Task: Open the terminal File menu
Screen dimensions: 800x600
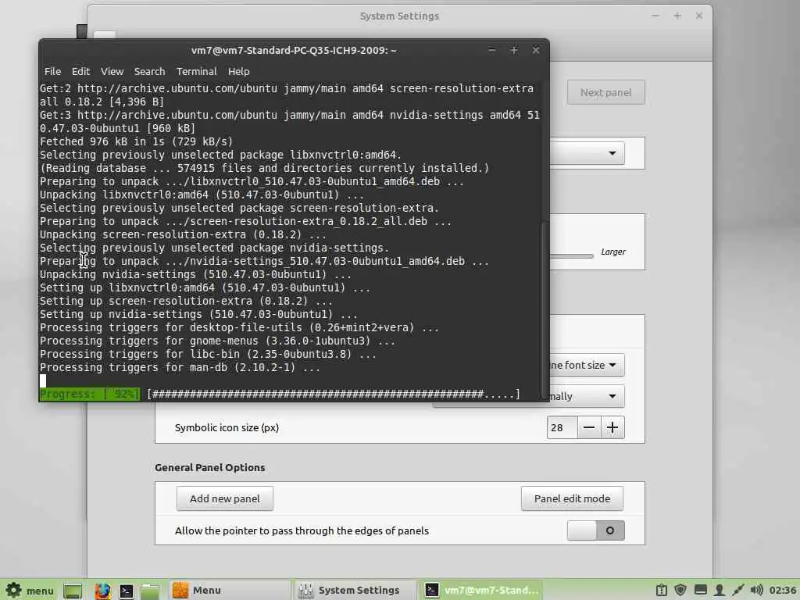Action: [52, 71]
